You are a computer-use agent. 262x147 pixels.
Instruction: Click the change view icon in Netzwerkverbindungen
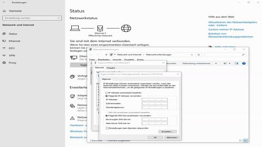click(225, 63)
